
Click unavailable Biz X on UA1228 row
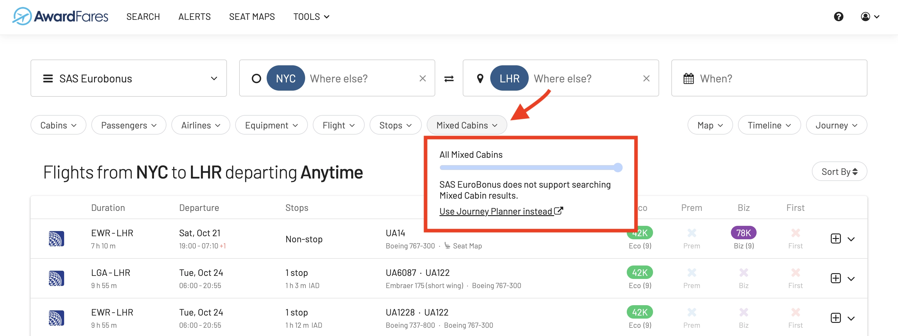(x=743, y=312)
